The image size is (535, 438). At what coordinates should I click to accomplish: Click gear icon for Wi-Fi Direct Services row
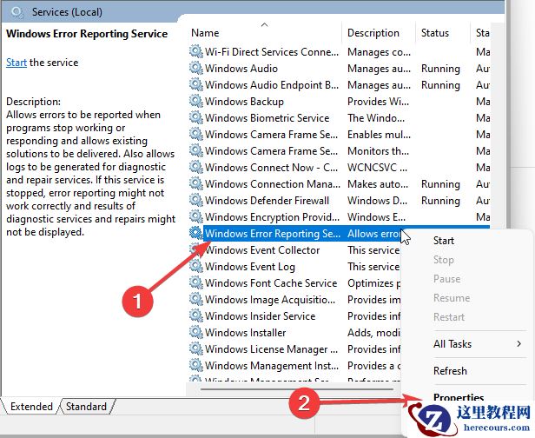coord(196,51)
